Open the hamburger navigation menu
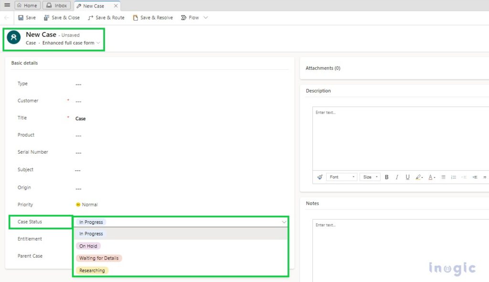This screenshot has height=282, width=489. click(7, 5)
